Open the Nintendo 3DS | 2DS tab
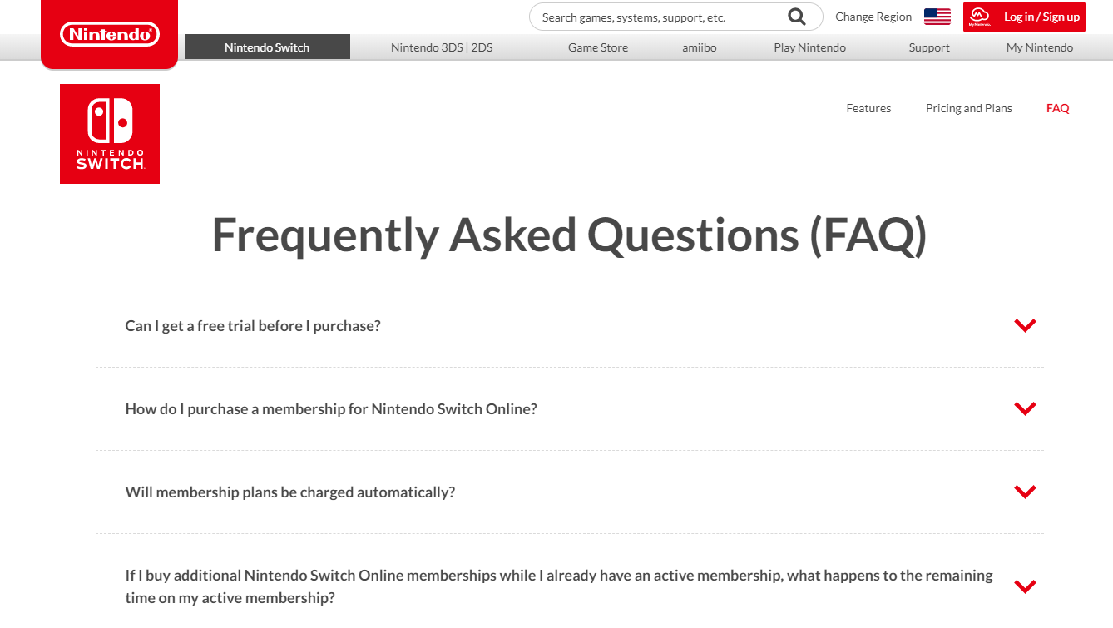 click(x=442, y=47)
